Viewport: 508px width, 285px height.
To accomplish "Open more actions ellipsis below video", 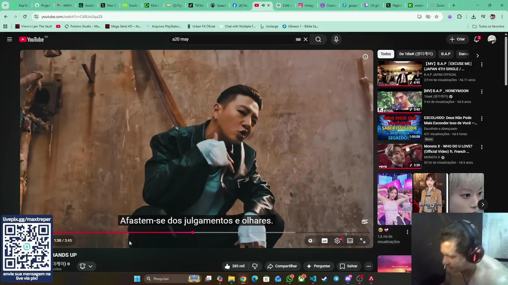I will pyautogui.click(x=368, y=266).
